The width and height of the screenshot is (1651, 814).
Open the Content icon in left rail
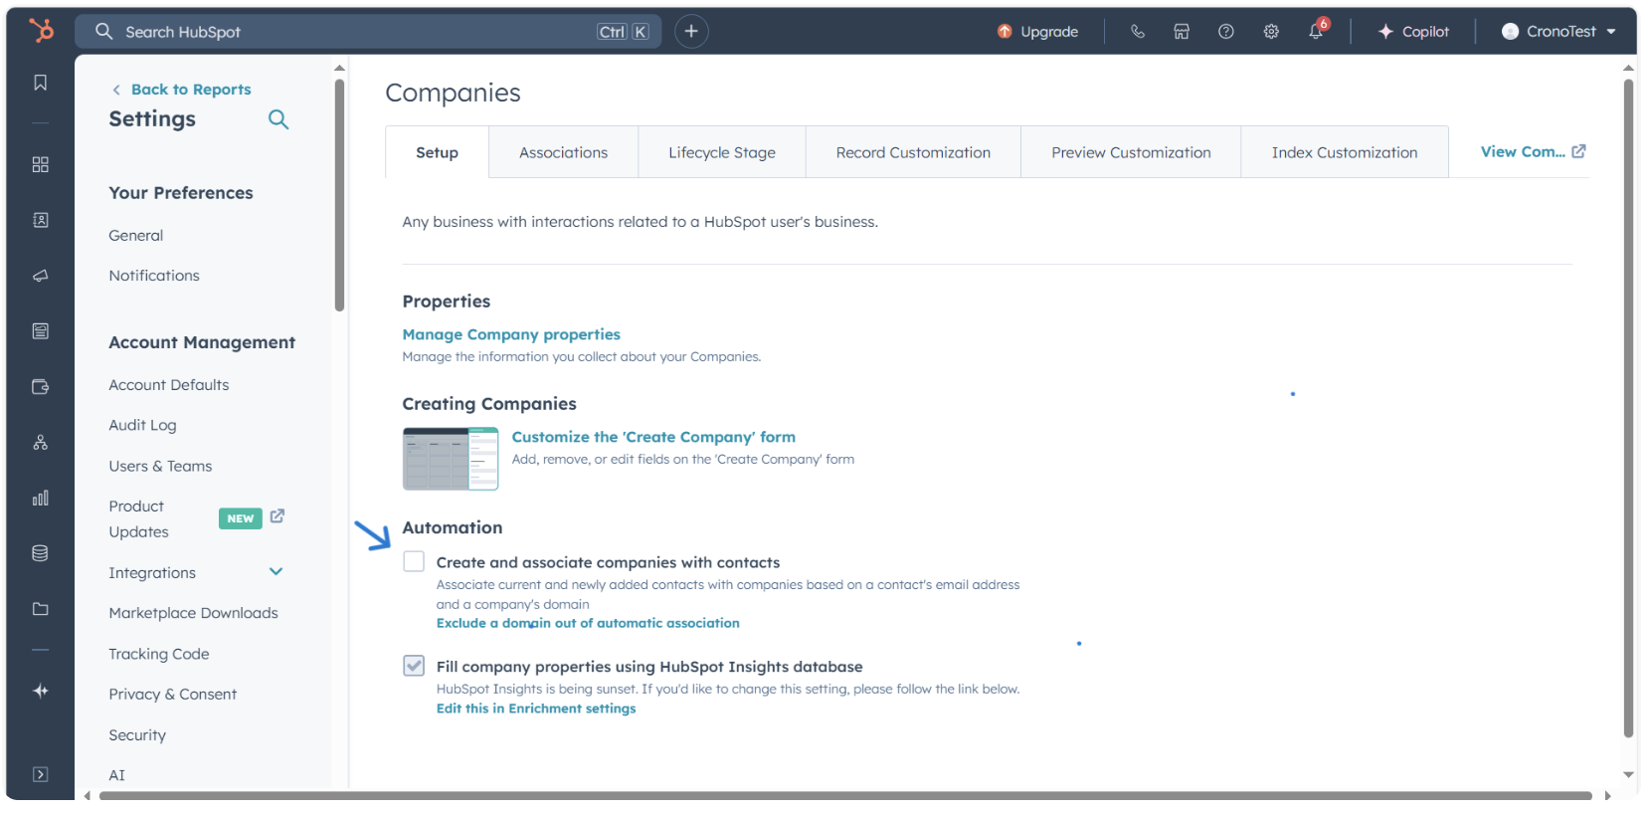41,331
